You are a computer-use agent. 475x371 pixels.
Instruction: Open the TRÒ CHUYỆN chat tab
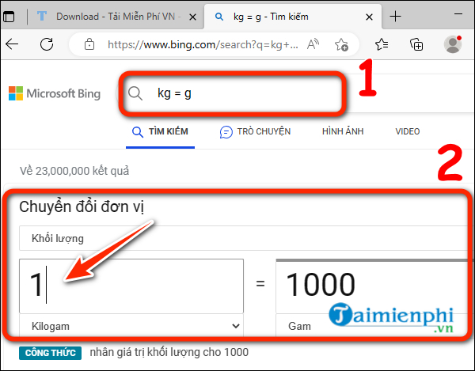(x=255, y=131)
